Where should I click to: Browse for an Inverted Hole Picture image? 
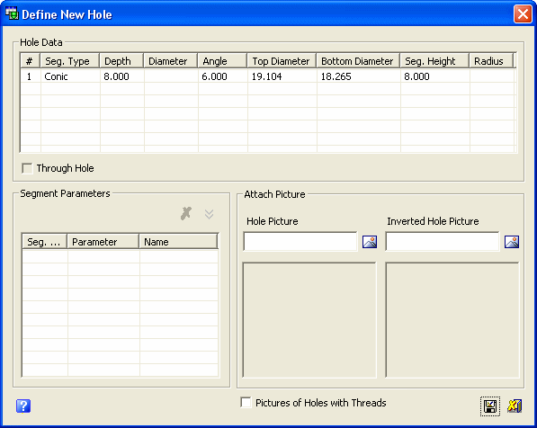click(512, 242)
